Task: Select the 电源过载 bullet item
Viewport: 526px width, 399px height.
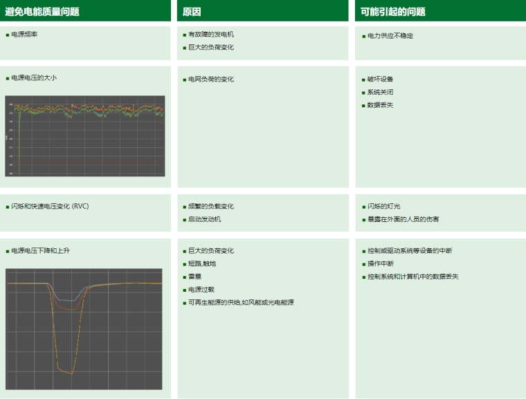Action: [201, 290]
